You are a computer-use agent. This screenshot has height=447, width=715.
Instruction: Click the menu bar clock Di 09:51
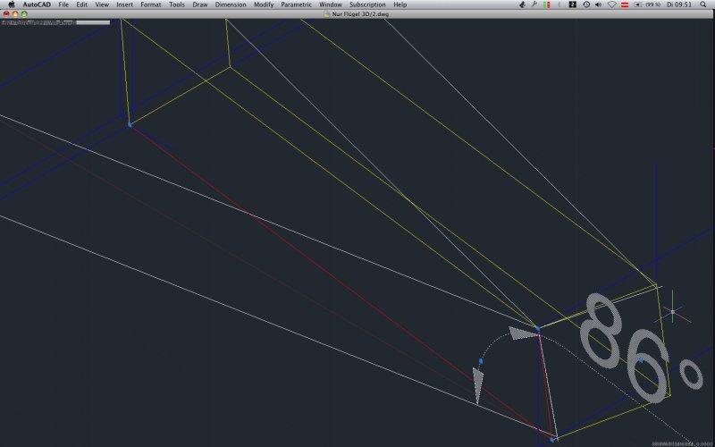[679, 4]
